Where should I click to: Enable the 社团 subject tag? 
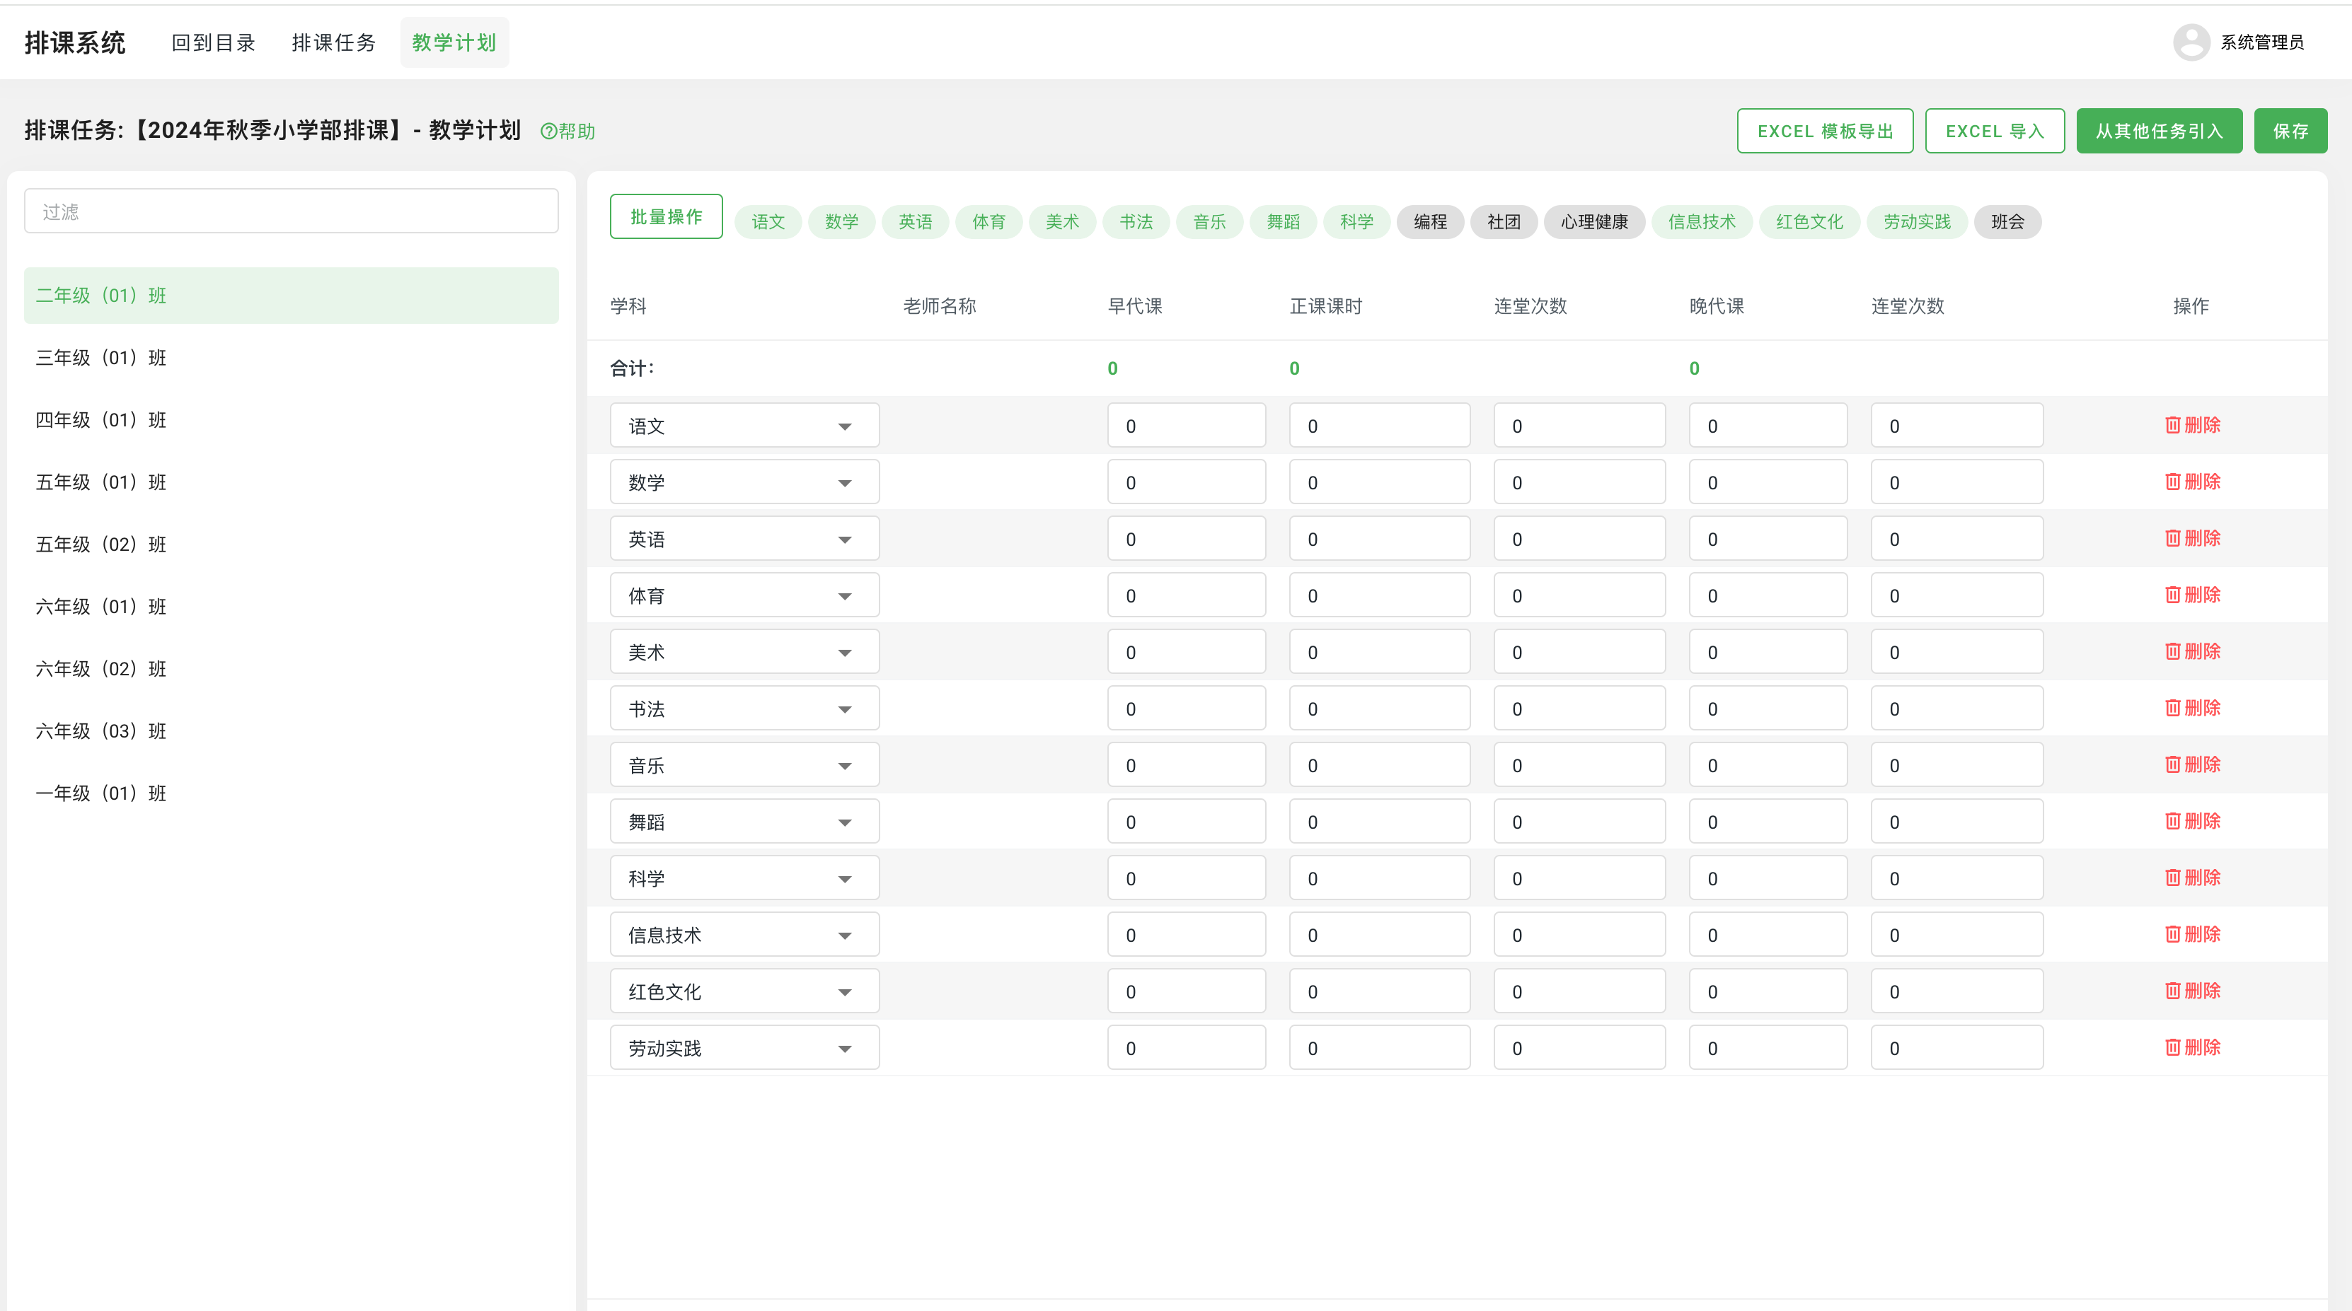(1503, 222)
